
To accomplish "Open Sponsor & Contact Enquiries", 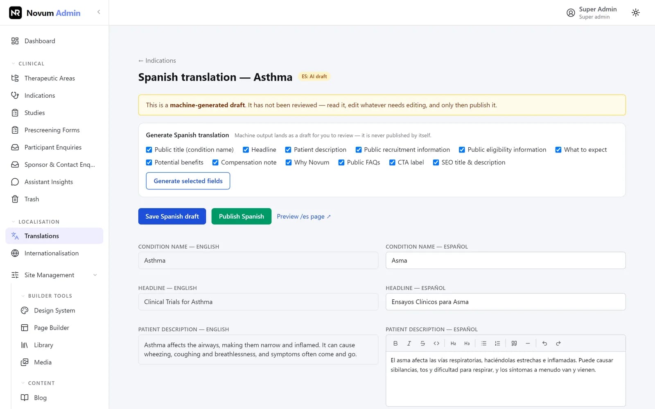I will (x=54, y=164).
